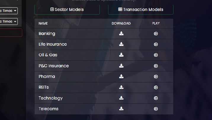Download the Oil & Gas model
Image resolution: width=212 pixels, height=120 pixels.
121,55
